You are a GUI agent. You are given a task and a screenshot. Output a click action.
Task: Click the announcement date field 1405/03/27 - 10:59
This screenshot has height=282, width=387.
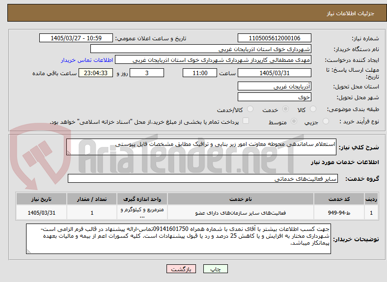pos(76,38)
